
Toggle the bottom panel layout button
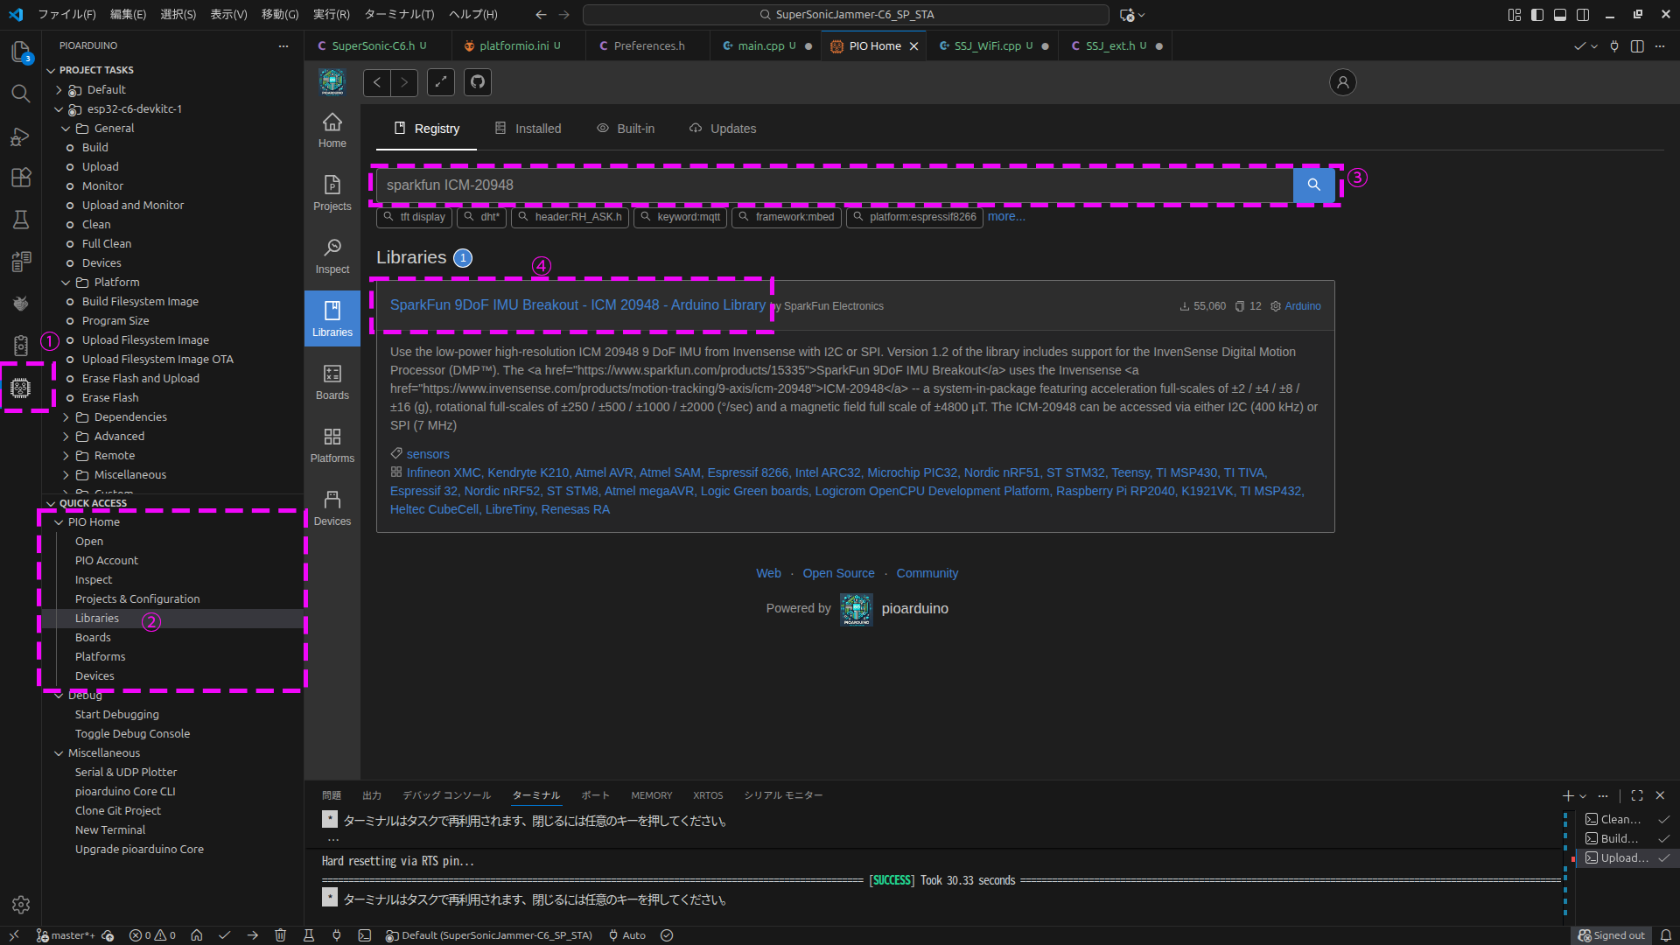[x=1560, y=15]
